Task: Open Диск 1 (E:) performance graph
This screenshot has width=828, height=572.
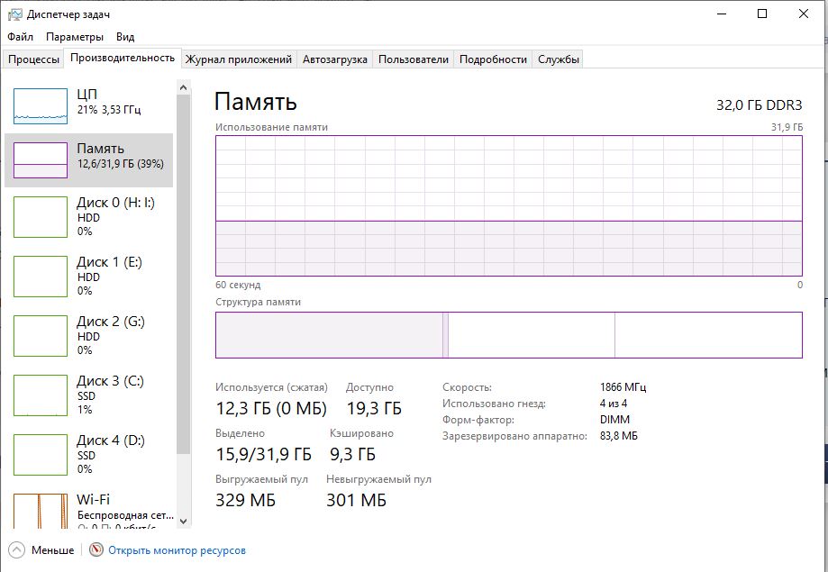Action: (41, 276)
